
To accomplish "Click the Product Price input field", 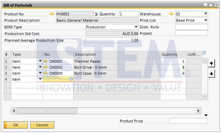I will coord(189,121).
